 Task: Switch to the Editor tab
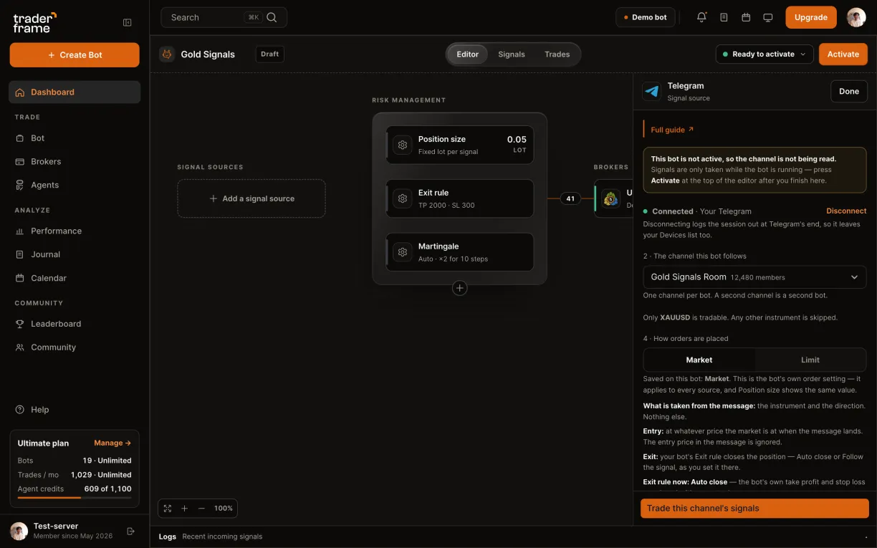coord(468,54)
